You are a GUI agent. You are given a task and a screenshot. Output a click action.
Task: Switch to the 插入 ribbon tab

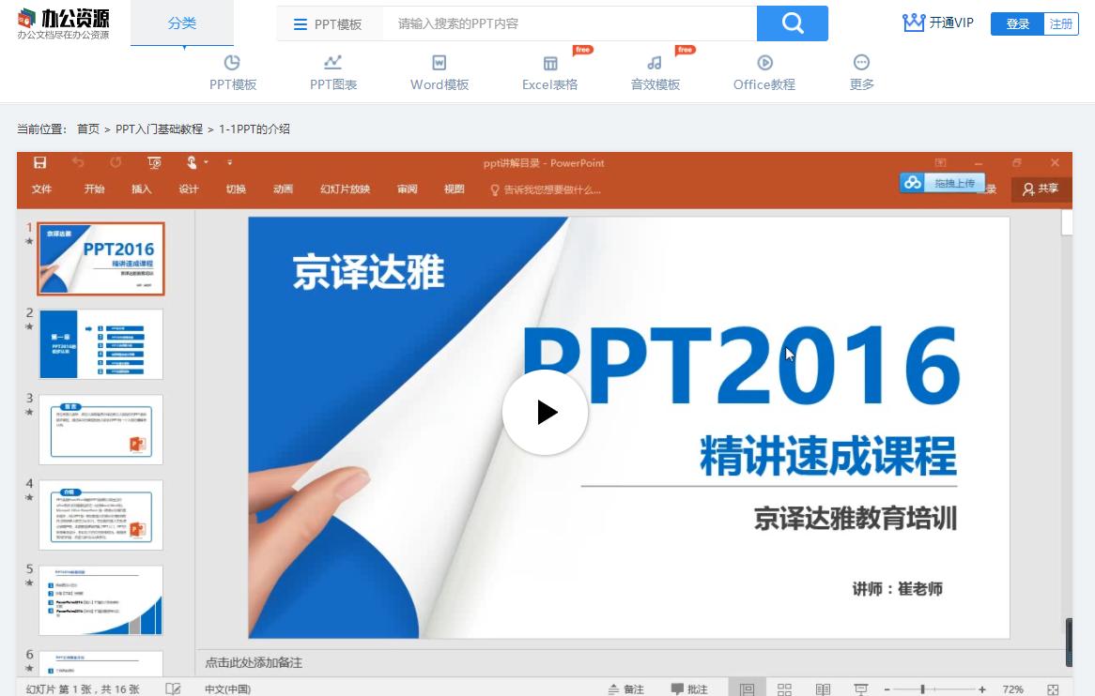(x=140, y=189)
